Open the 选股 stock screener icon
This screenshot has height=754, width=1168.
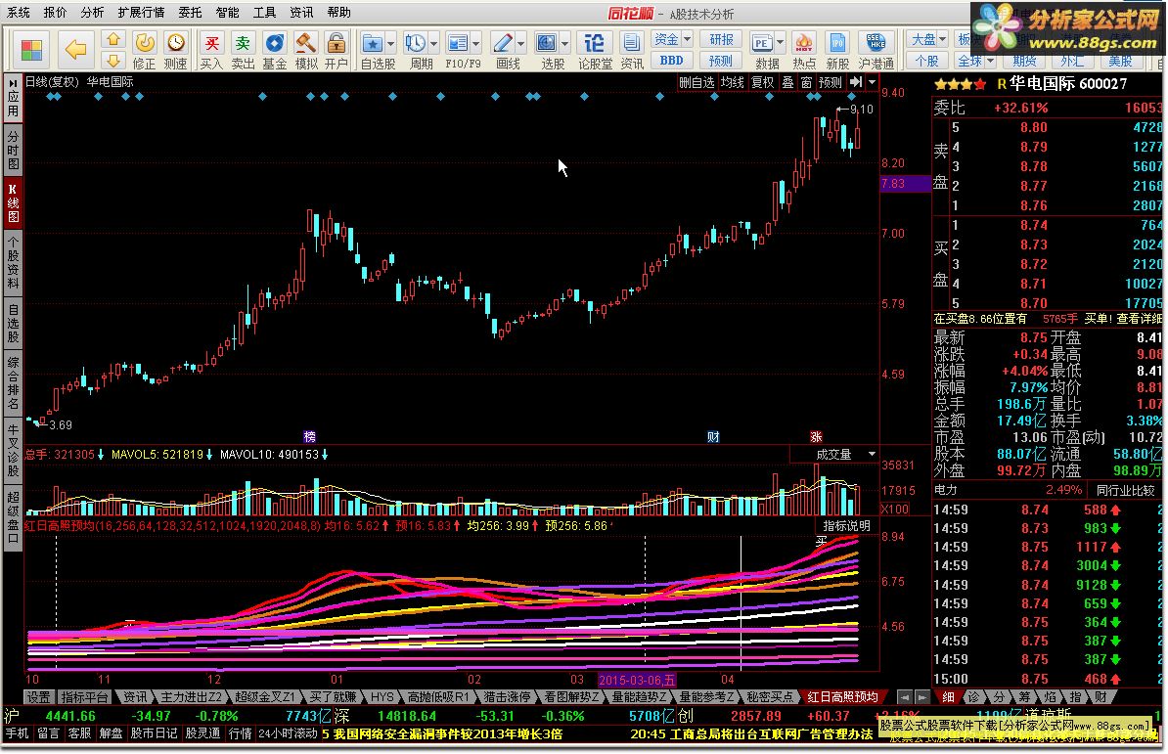point(547,43)
